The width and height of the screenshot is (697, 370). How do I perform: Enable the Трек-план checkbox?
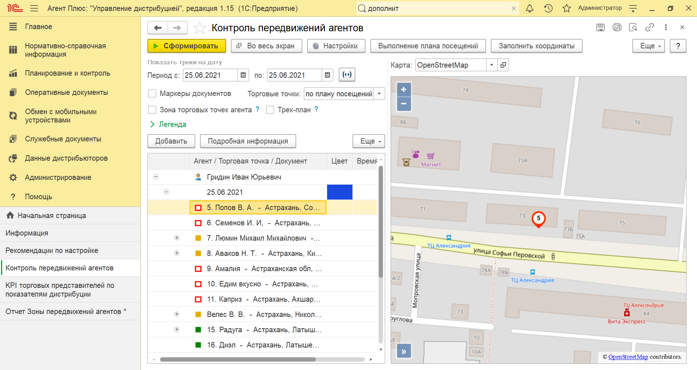click(270, 110)
